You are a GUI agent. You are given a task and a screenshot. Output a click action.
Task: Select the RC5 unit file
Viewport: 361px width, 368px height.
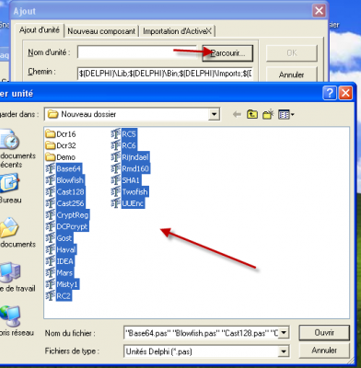(124, 134)
